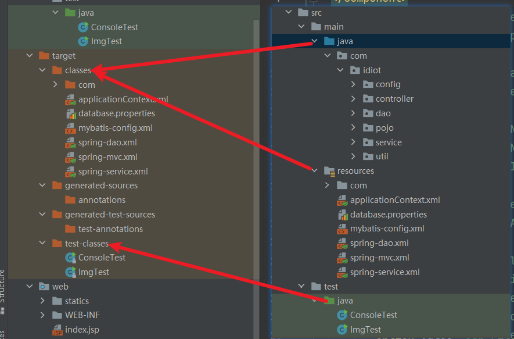This screenshot has height=339, width=514.
Task: Click the web module icon
Action: tap(43, 286)
